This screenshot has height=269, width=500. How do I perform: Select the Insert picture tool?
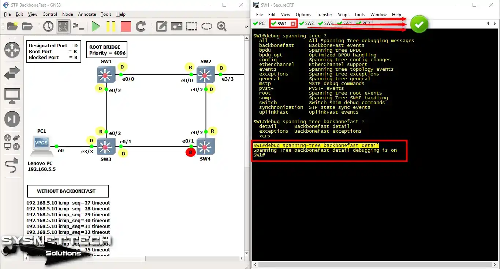pyautogui.click(x=177, y=26)
